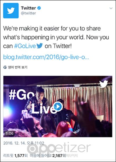Open the #GoLive hashtag link
Screen dimensions: 116x162
[25, 46]
